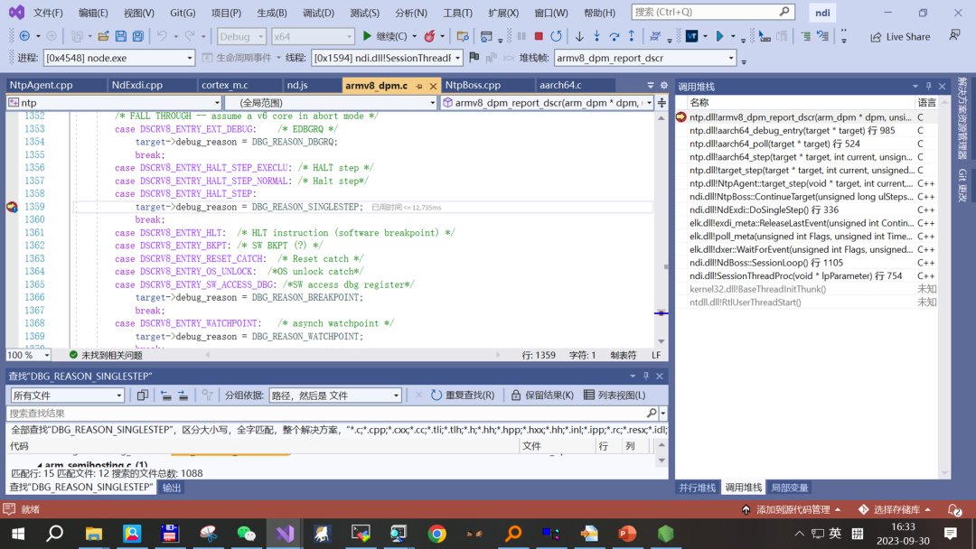
Task: Toggle pin on armv8_dpm.c tab
Action: [419, 86]
